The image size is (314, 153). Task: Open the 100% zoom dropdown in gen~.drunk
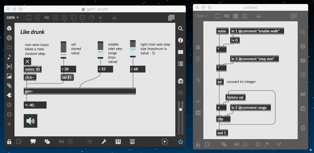coord(12,18)
